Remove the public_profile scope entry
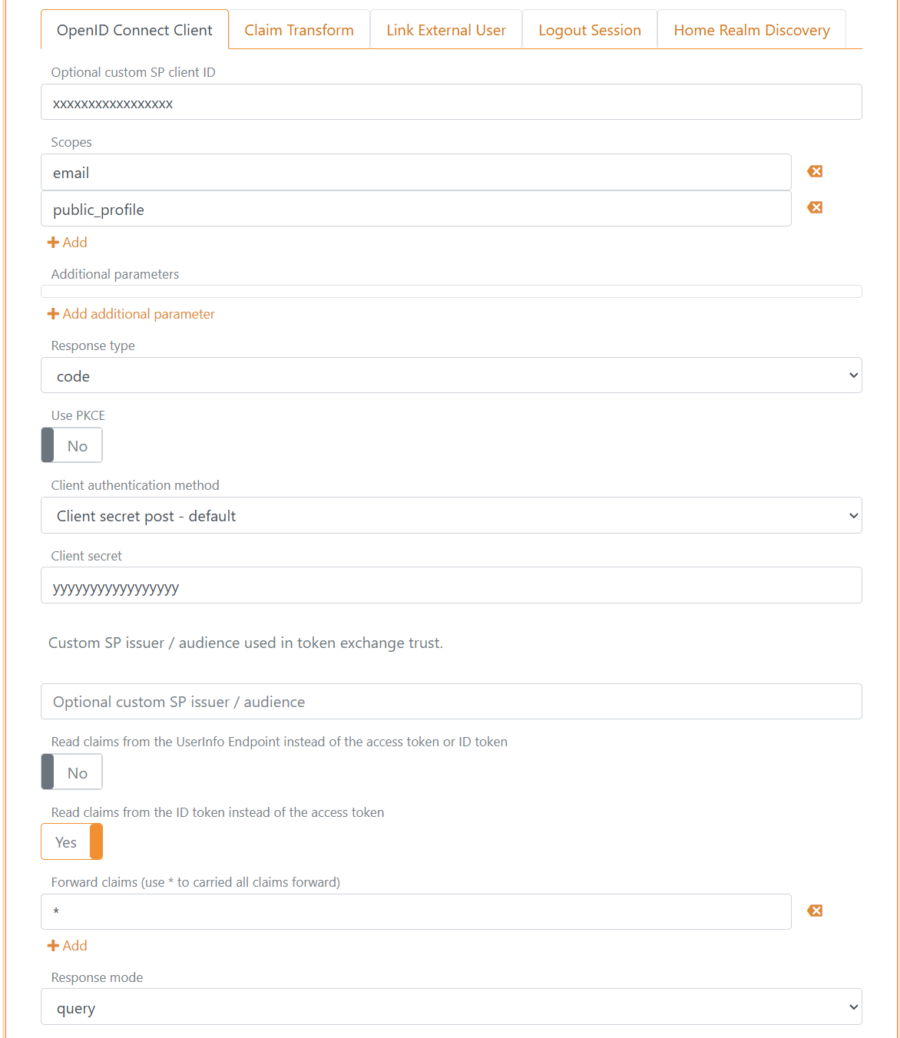The image size is (900, 1038). (x=814, y=207)
